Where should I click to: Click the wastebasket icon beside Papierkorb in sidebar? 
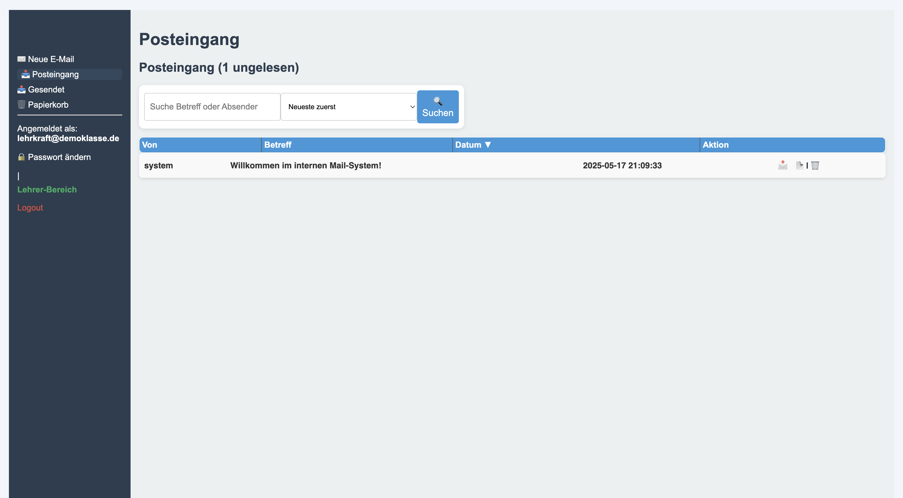(21, 105)
